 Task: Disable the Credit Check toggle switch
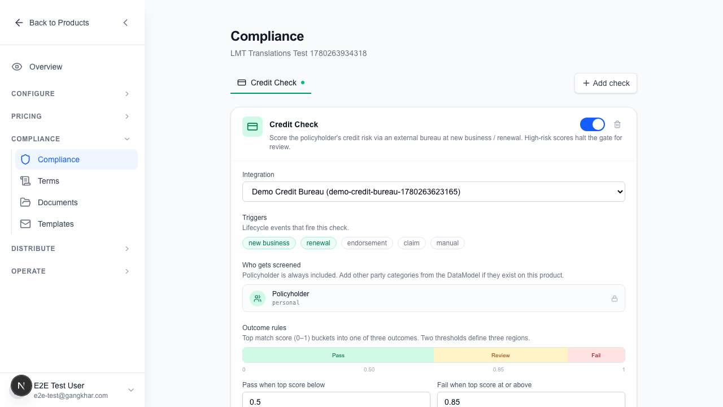point(593,124)
